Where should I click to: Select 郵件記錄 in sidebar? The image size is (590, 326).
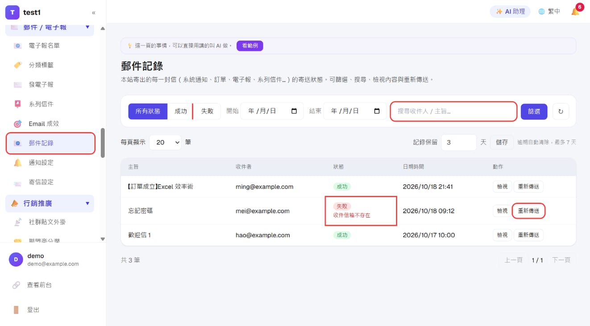pos(50,143)
